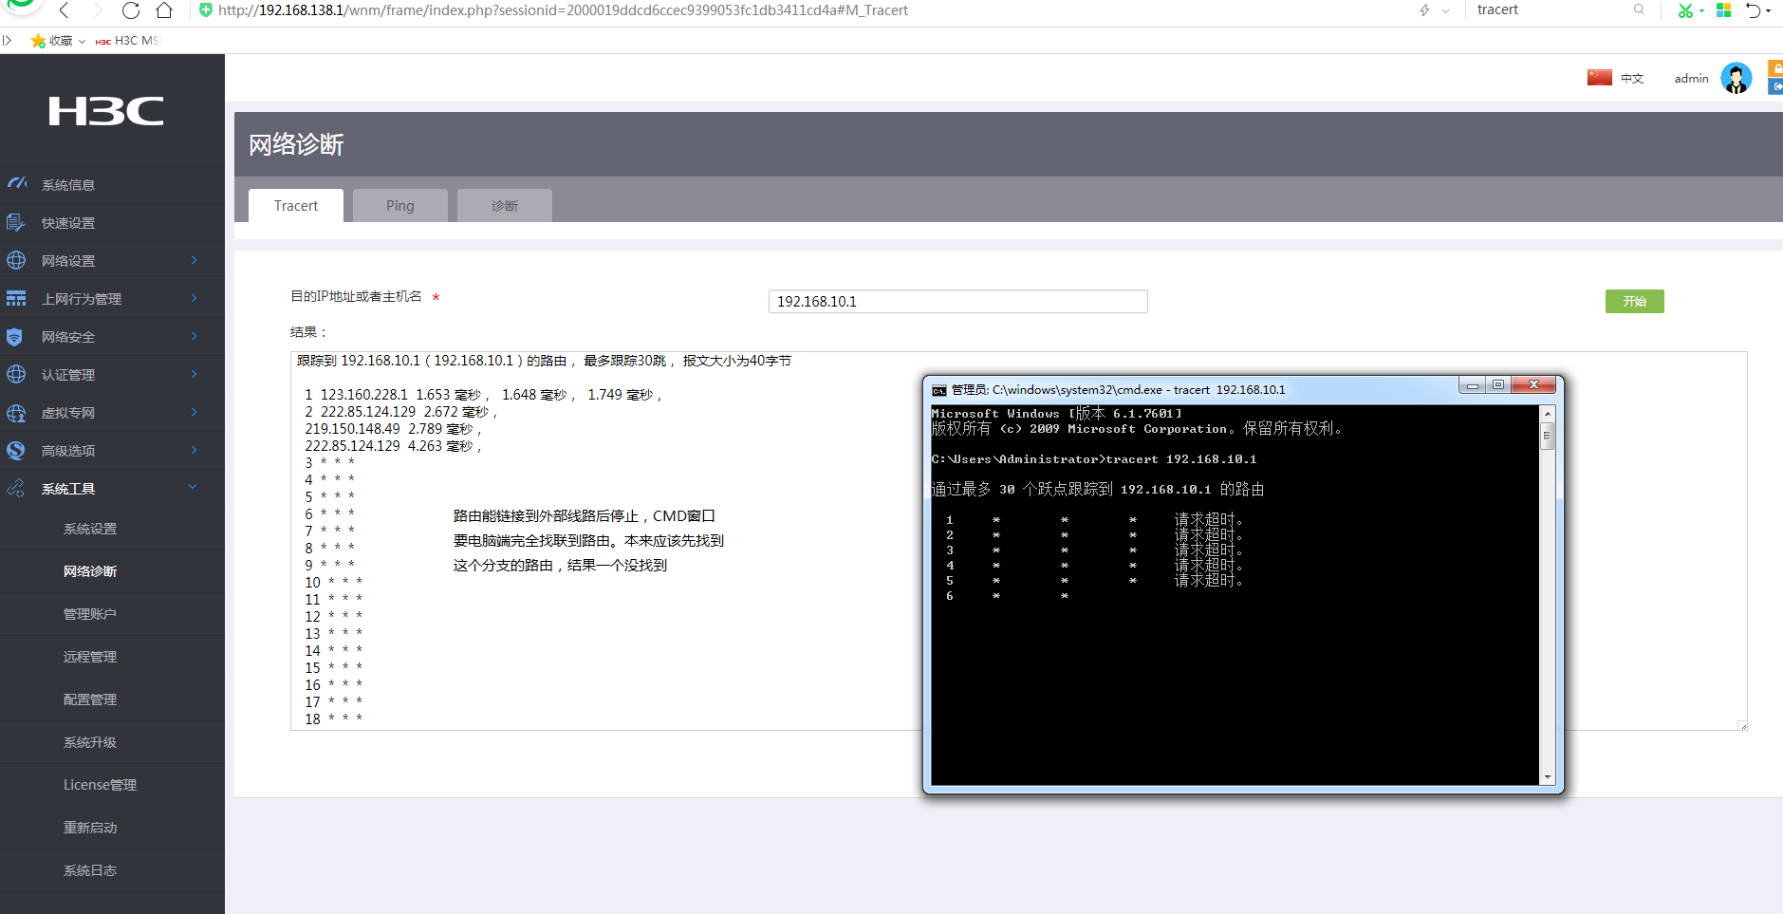The image size is (1783, 914).
Task: Reload the page with the refresh icon
Action: (131, 10)
